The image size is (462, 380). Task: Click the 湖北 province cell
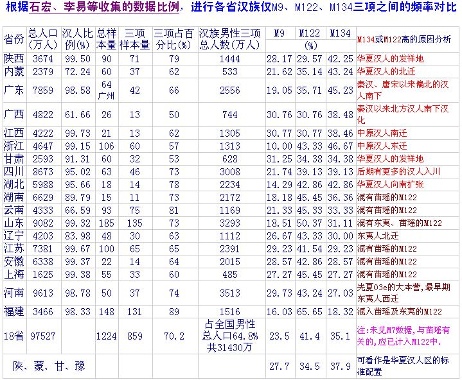coord(13,185)
